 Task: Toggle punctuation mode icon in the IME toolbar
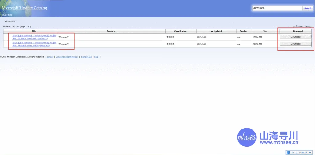pos(300,153)
